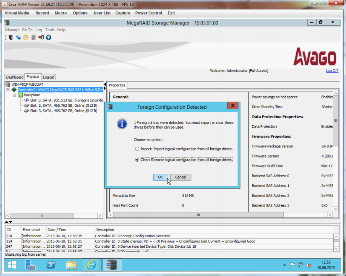Switch to the Dashboard tab
The width and height of the screenshot is (346, 276).
[x=15, y=77]
